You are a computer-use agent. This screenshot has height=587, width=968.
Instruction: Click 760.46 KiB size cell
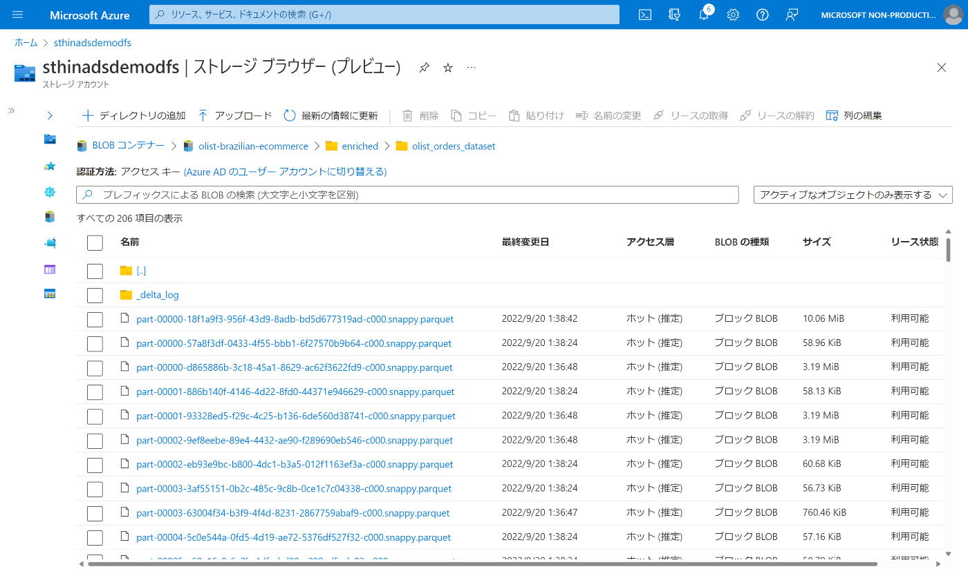[824, 512]
